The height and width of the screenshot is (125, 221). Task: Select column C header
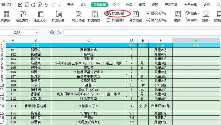(89, 41)
